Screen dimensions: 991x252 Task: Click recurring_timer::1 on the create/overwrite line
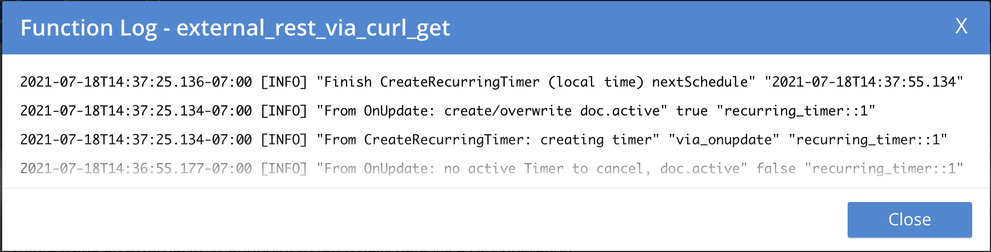[795, 111]
